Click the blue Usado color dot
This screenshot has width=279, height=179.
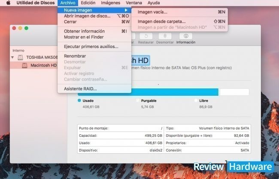(x=79, y=100)
